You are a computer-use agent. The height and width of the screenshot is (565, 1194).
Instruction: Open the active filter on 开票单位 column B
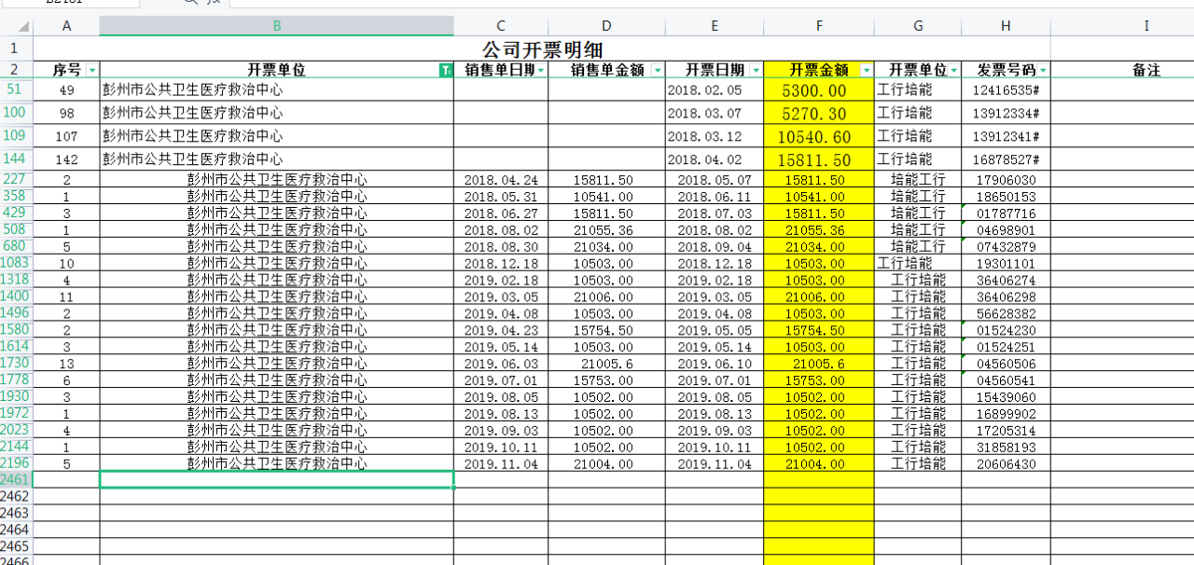(445, 71)
